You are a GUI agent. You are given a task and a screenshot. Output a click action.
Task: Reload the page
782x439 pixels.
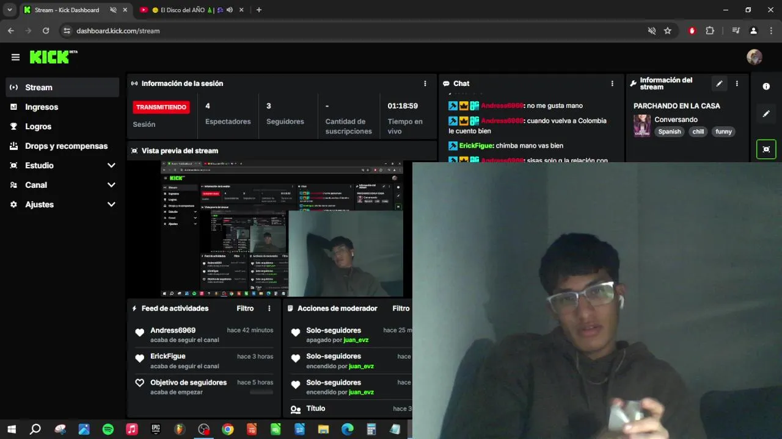click(x=46, y=30)
